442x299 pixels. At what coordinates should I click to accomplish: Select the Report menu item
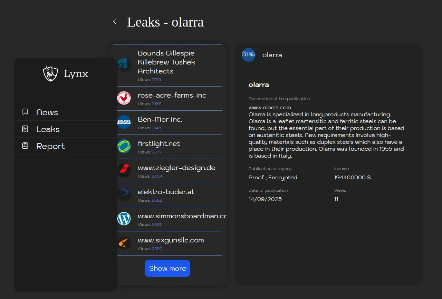click(50, 146)
